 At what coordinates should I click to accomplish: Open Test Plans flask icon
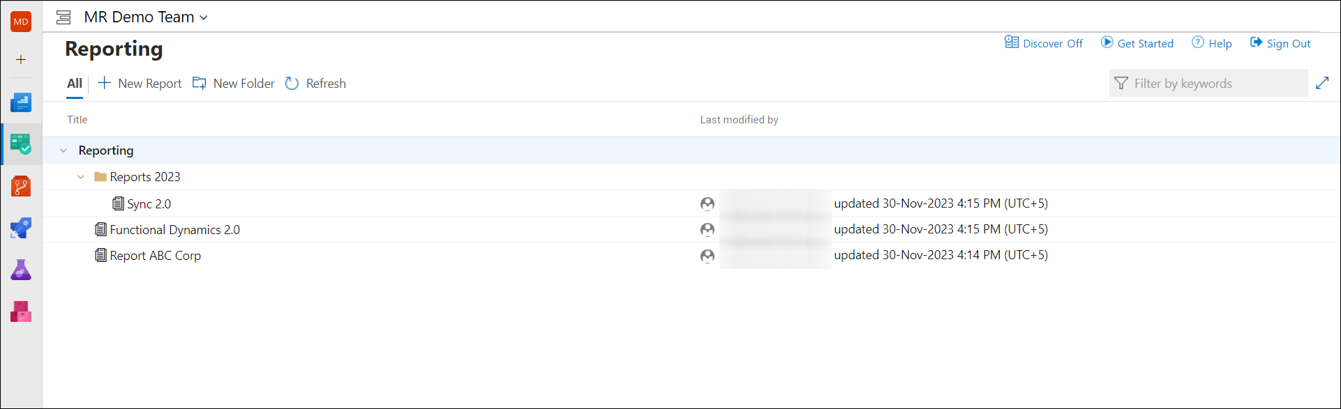[x=21, y=270]
